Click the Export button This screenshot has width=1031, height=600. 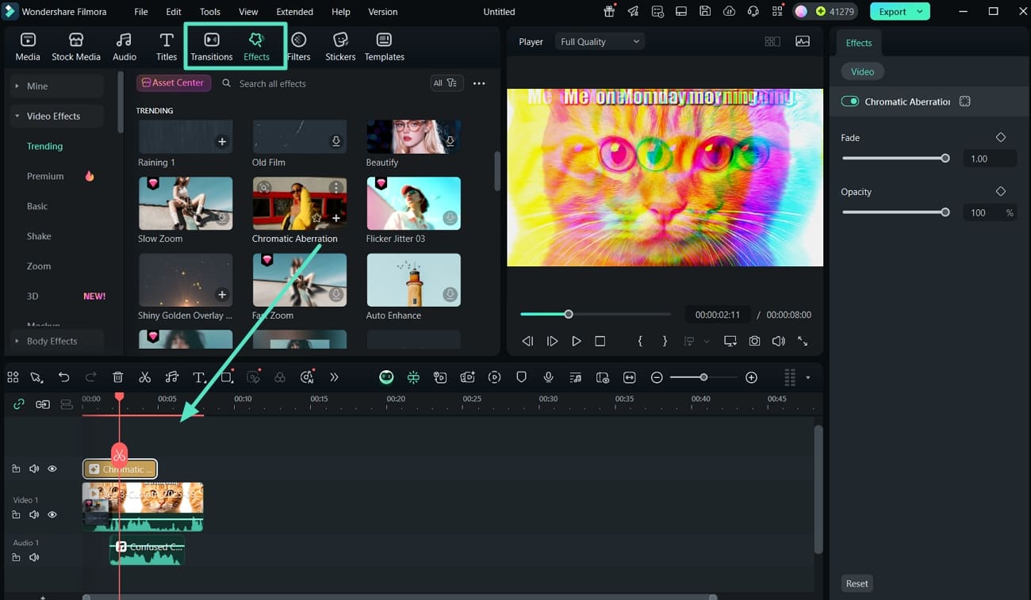(892, 12)
